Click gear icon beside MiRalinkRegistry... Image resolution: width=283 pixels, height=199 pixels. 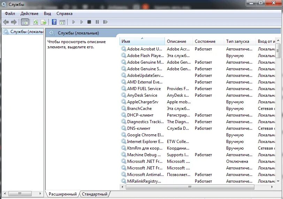124,181
